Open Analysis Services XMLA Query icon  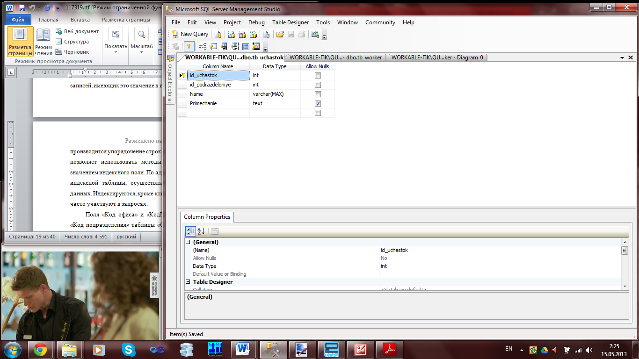[x=254, y=34]
